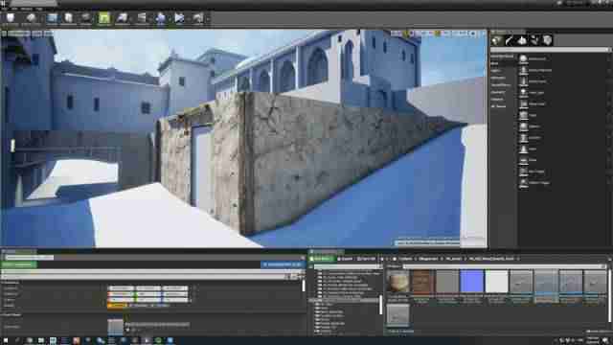Switch to Geometry Editing mode icon
The image size is (613, 345).
548,40
